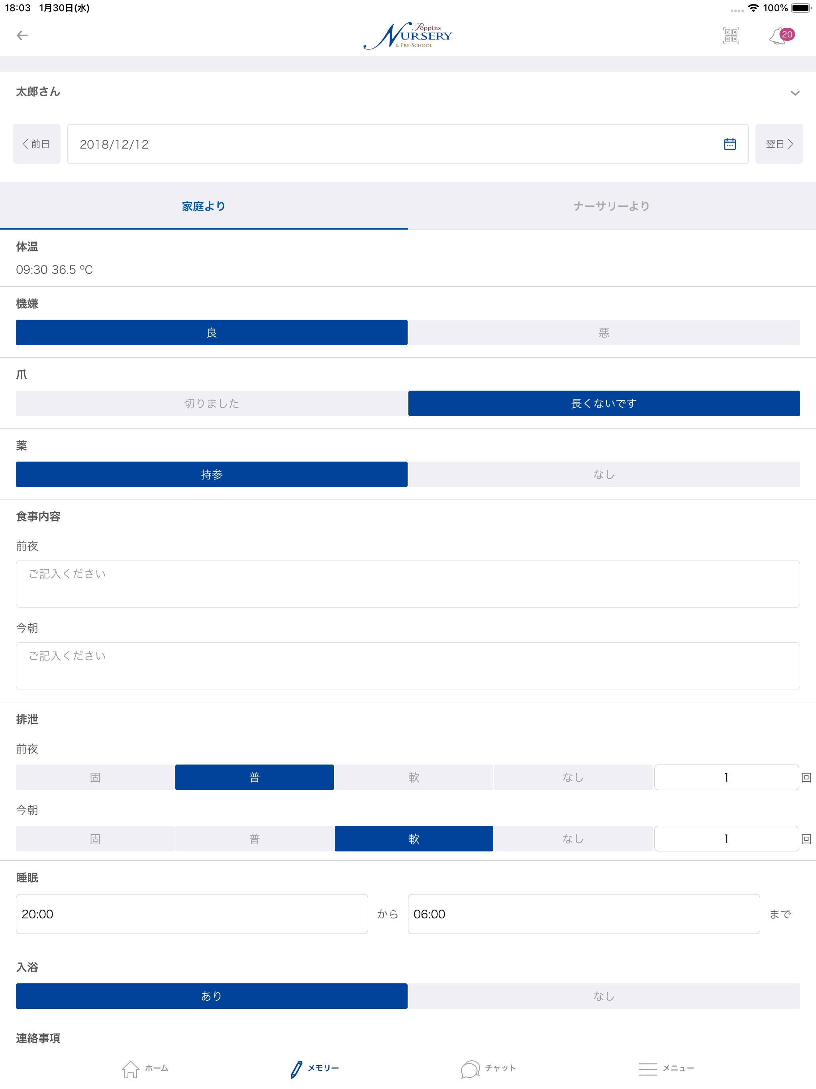Select 長くないです for nails
The width and height of the screenshot is (816, 1089).
tap(604, 403)
